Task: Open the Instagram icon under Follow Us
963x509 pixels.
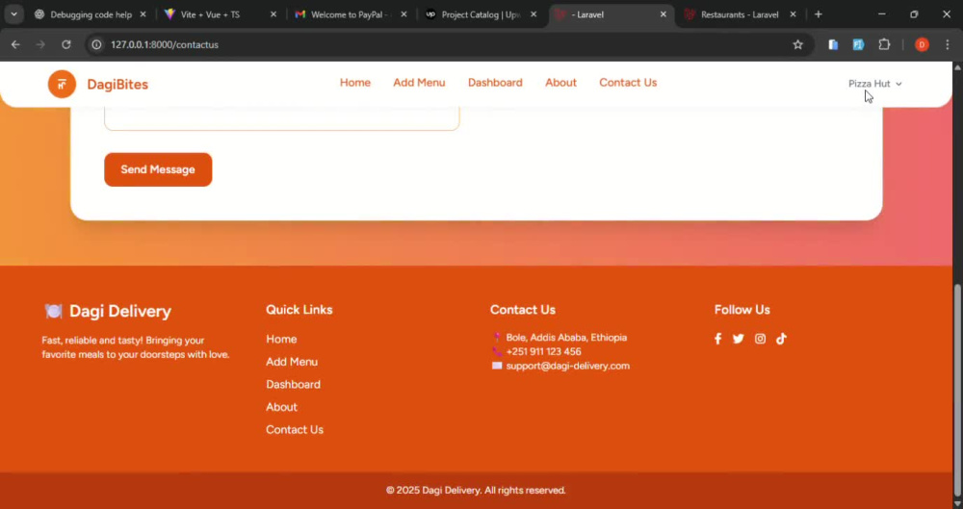Action: pos(761,339)
